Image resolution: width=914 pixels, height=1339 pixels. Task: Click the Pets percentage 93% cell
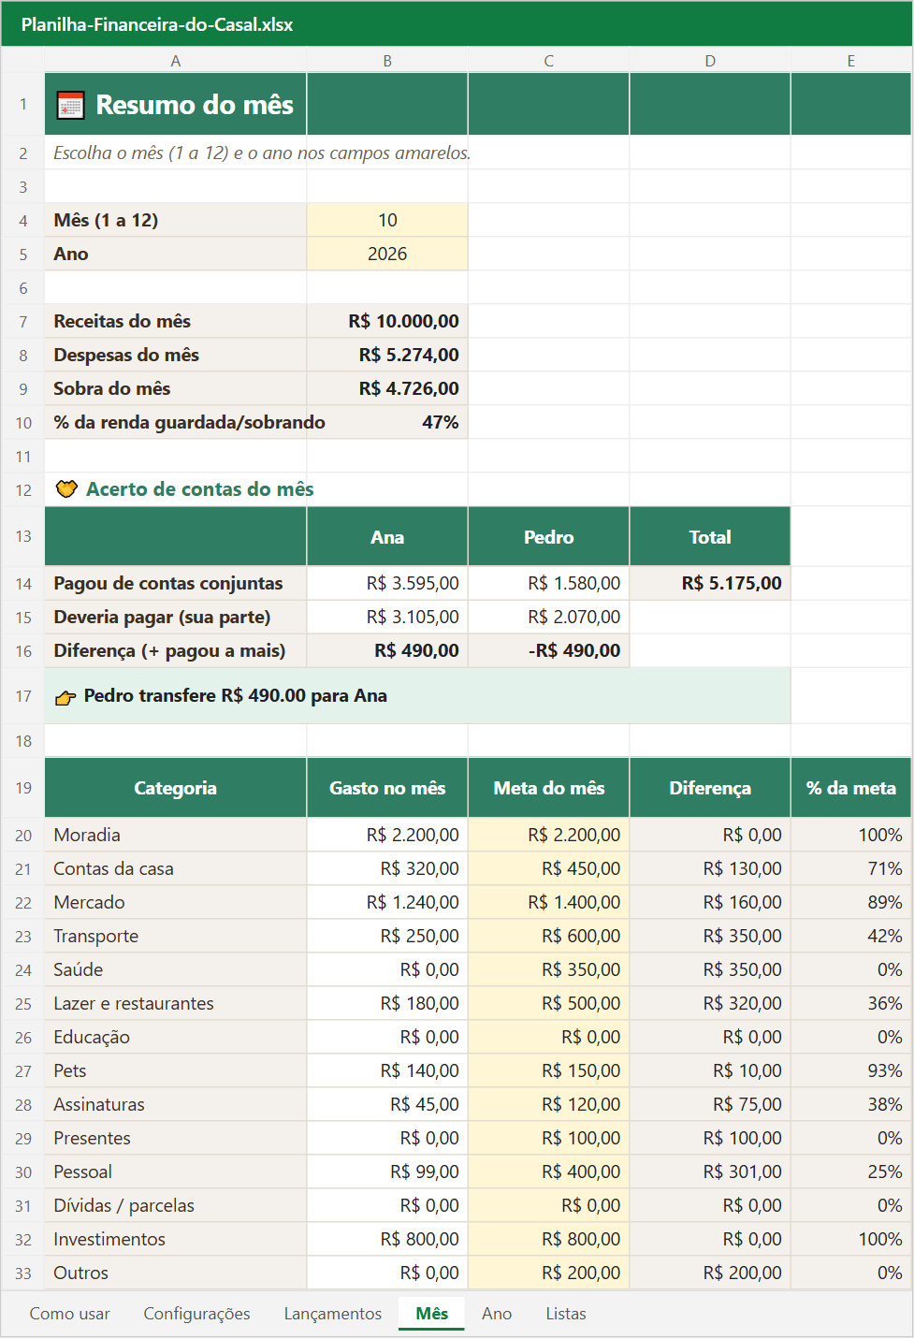851,1070
